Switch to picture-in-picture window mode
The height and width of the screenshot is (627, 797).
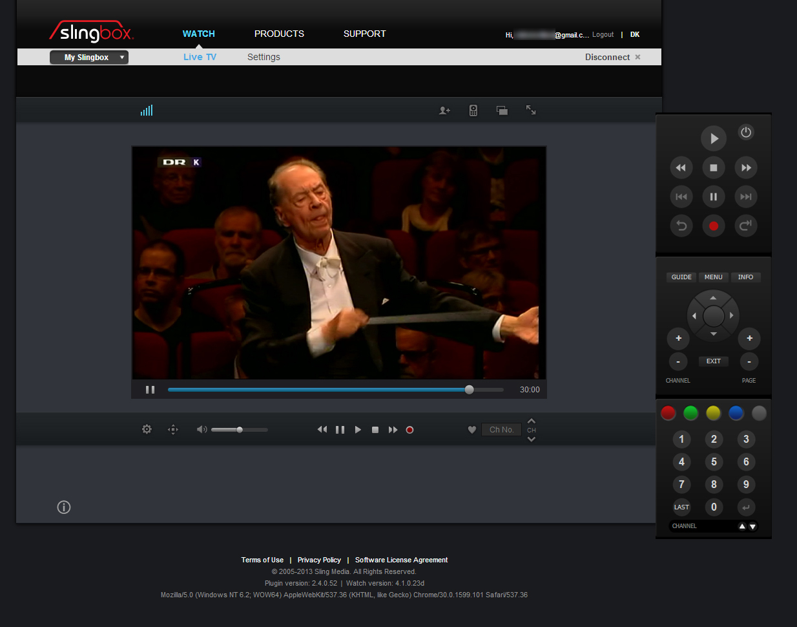[502, 111]
